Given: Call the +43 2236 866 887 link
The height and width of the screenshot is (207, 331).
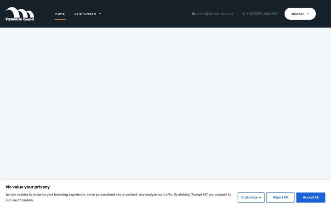Looking at the screenshot, I should click(262, 14).
